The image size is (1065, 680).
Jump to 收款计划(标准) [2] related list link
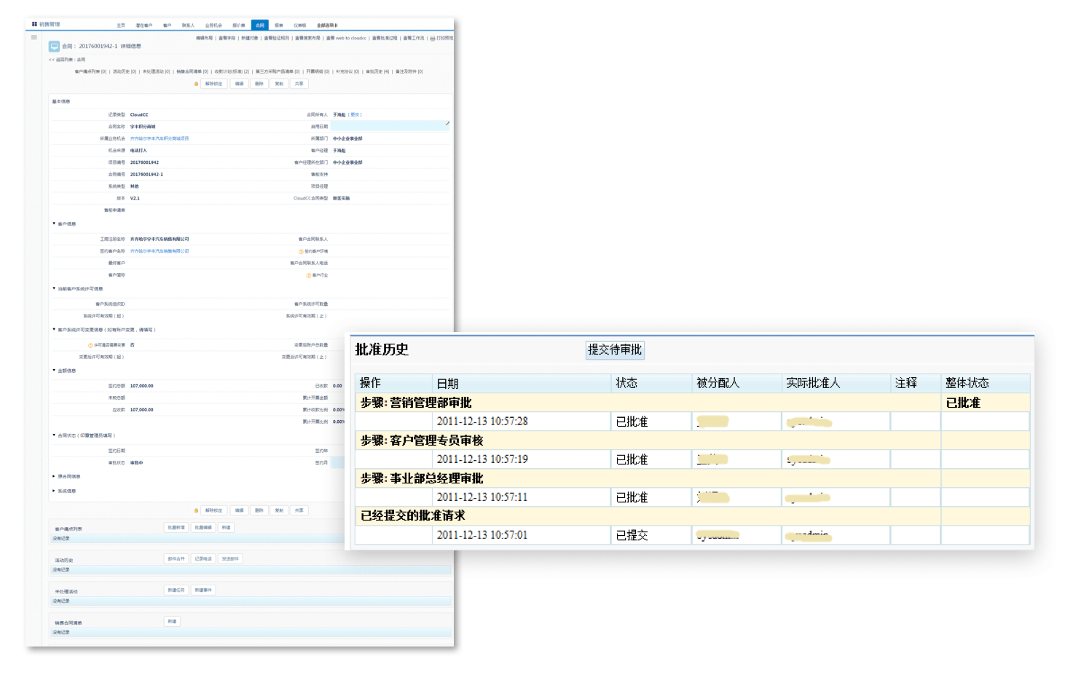coord(232,71)
